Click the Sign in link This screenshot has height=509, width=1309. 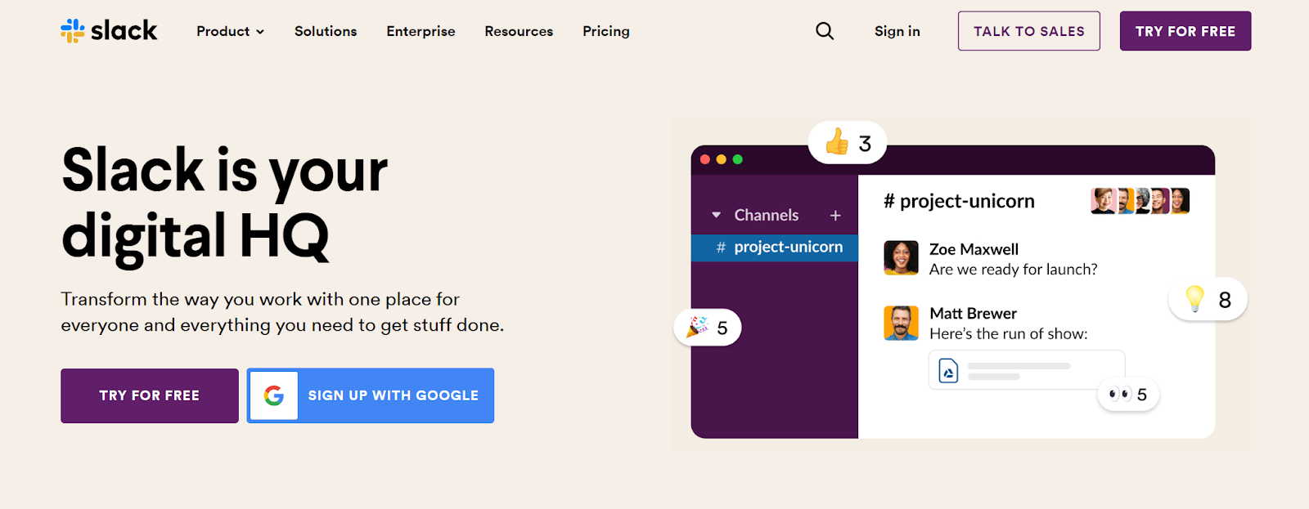point(897,31)
